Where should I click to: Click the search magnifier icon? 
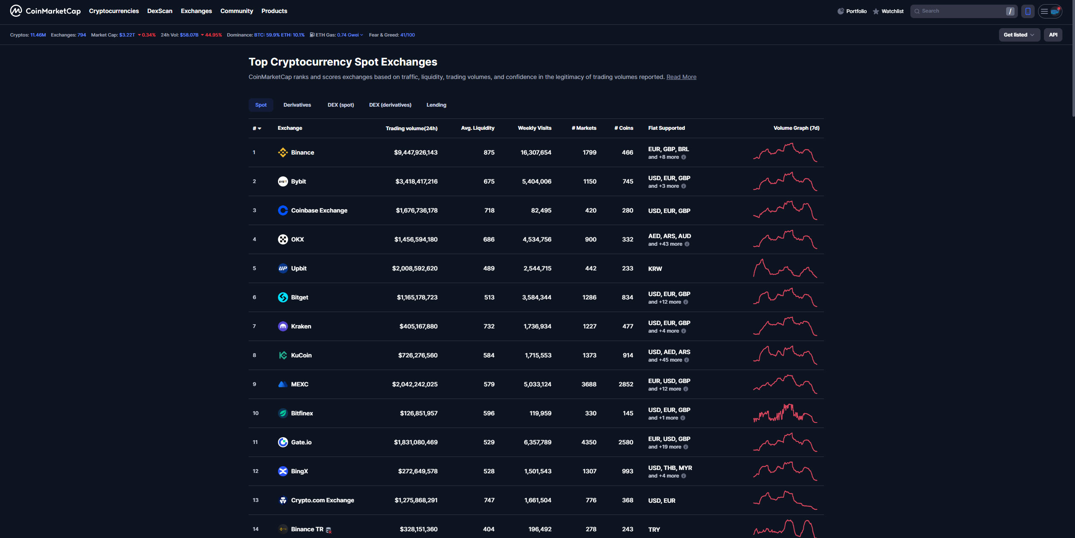click(x=918, y=11)
